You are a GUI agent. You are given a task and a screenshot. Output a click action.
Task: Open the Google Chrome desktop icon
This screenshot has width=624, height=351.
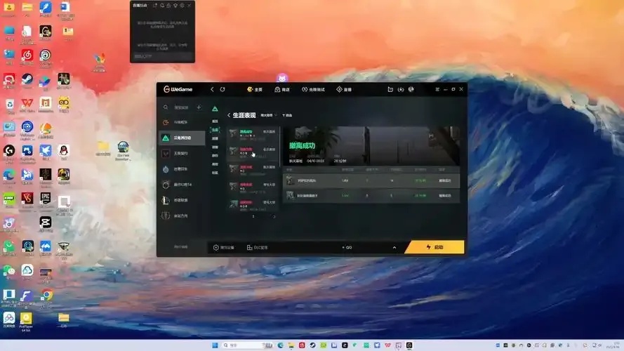pyautogui.click(x=46, y=297)
